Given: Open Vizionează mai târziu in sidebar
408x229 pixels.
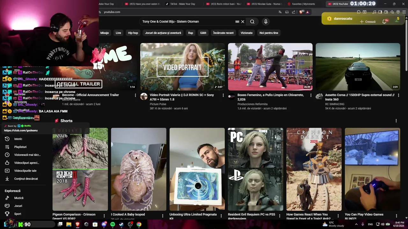Looking at the screenshot, I should [23, 155].
